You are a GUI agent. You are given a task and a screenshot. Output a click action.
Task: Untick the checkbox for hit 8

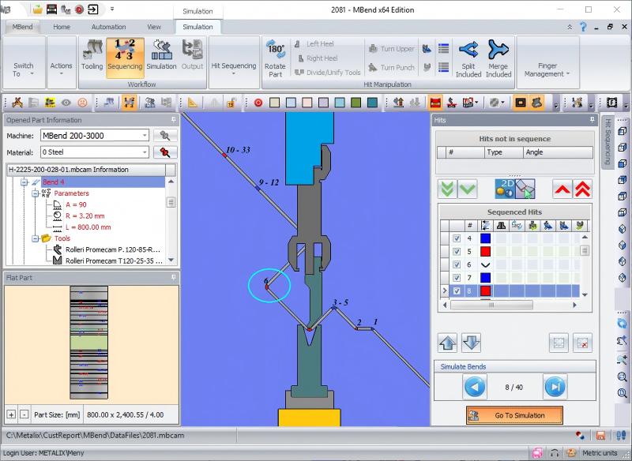457,290
